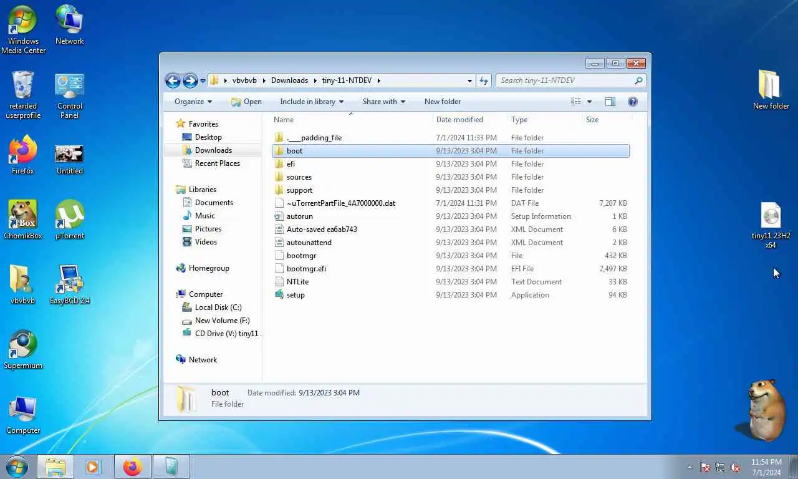Open the Share with dropdown

point(384,102)
